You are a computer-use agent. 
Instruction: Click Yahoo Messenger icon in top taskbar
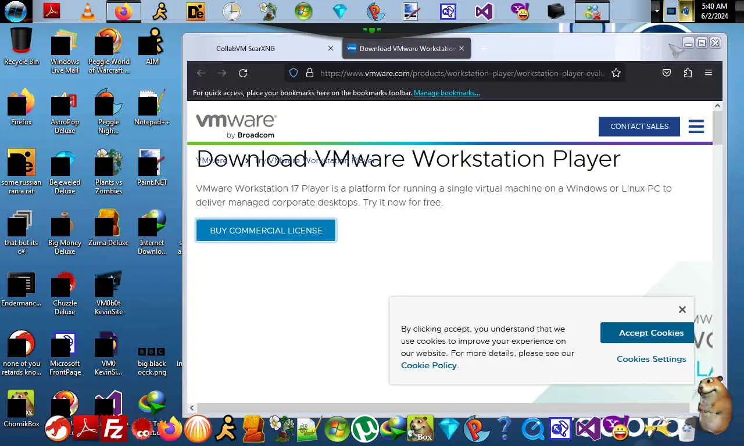pyautogui.click(x=520, y=11)
